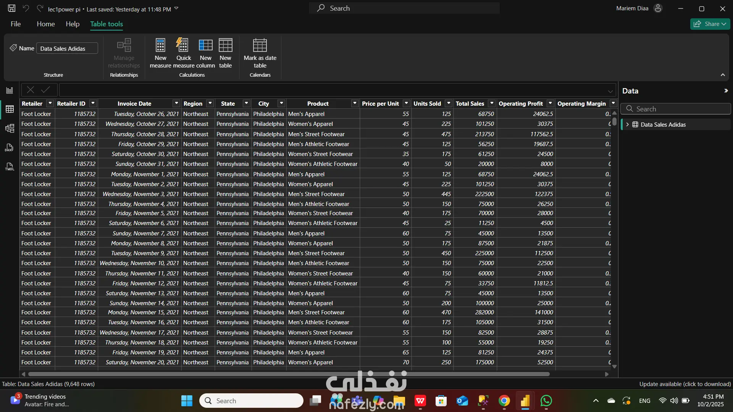
Task: Open the File menu
Action: pyautogui.click(x=16, y=24)
